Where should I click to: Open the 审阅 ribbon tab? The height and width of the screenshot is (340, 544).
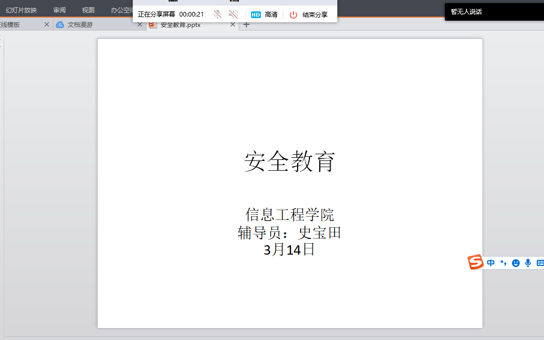[x=59, y=10]
